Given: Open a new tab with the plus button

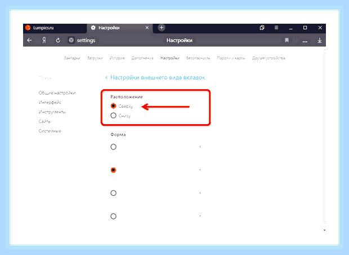Looking at the screenshot, I should pos(162,28).
